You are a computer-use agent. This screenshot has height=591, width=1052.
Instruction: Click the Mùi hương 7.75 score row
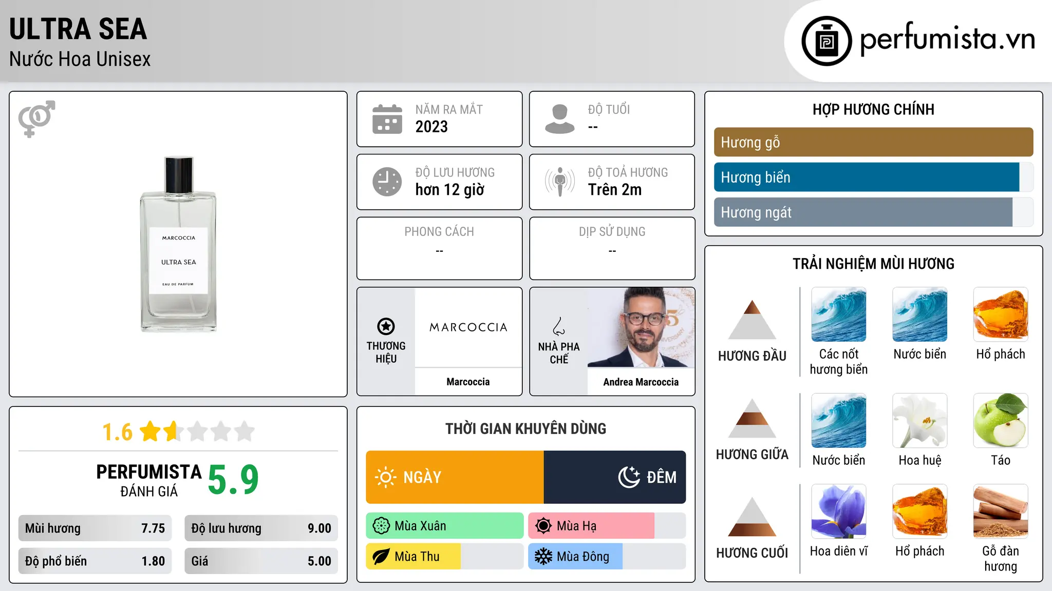95,528
